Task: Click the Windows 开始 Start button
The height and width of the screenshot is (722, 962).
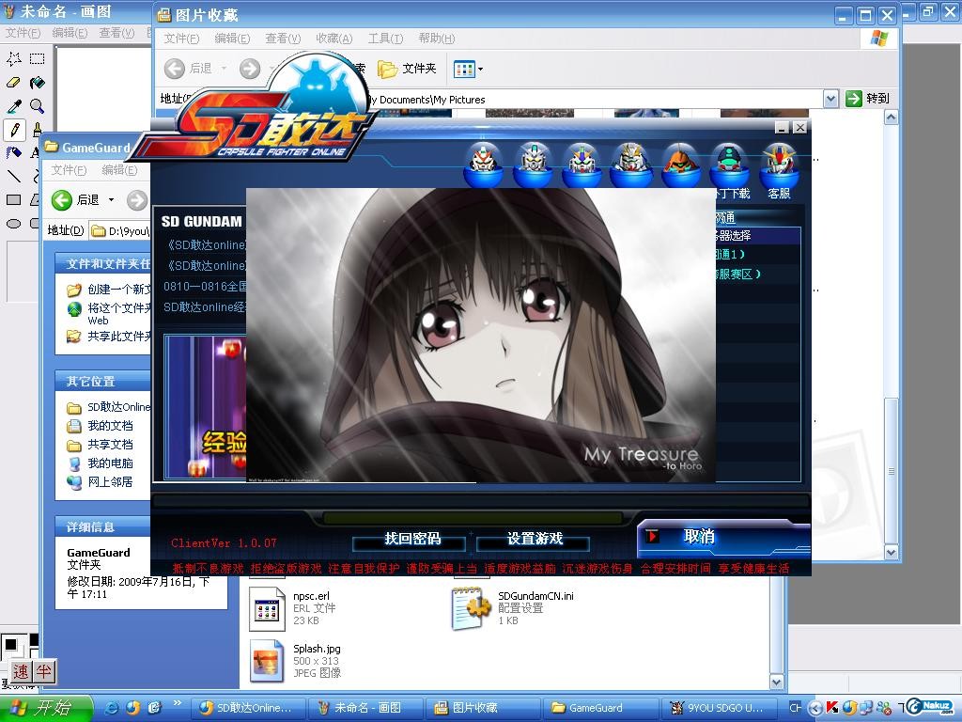Action: pos(46,709)
